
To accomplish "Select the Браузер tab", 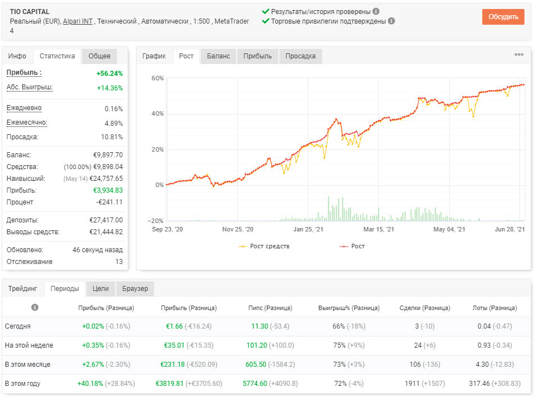I will (x=135, y=289).
